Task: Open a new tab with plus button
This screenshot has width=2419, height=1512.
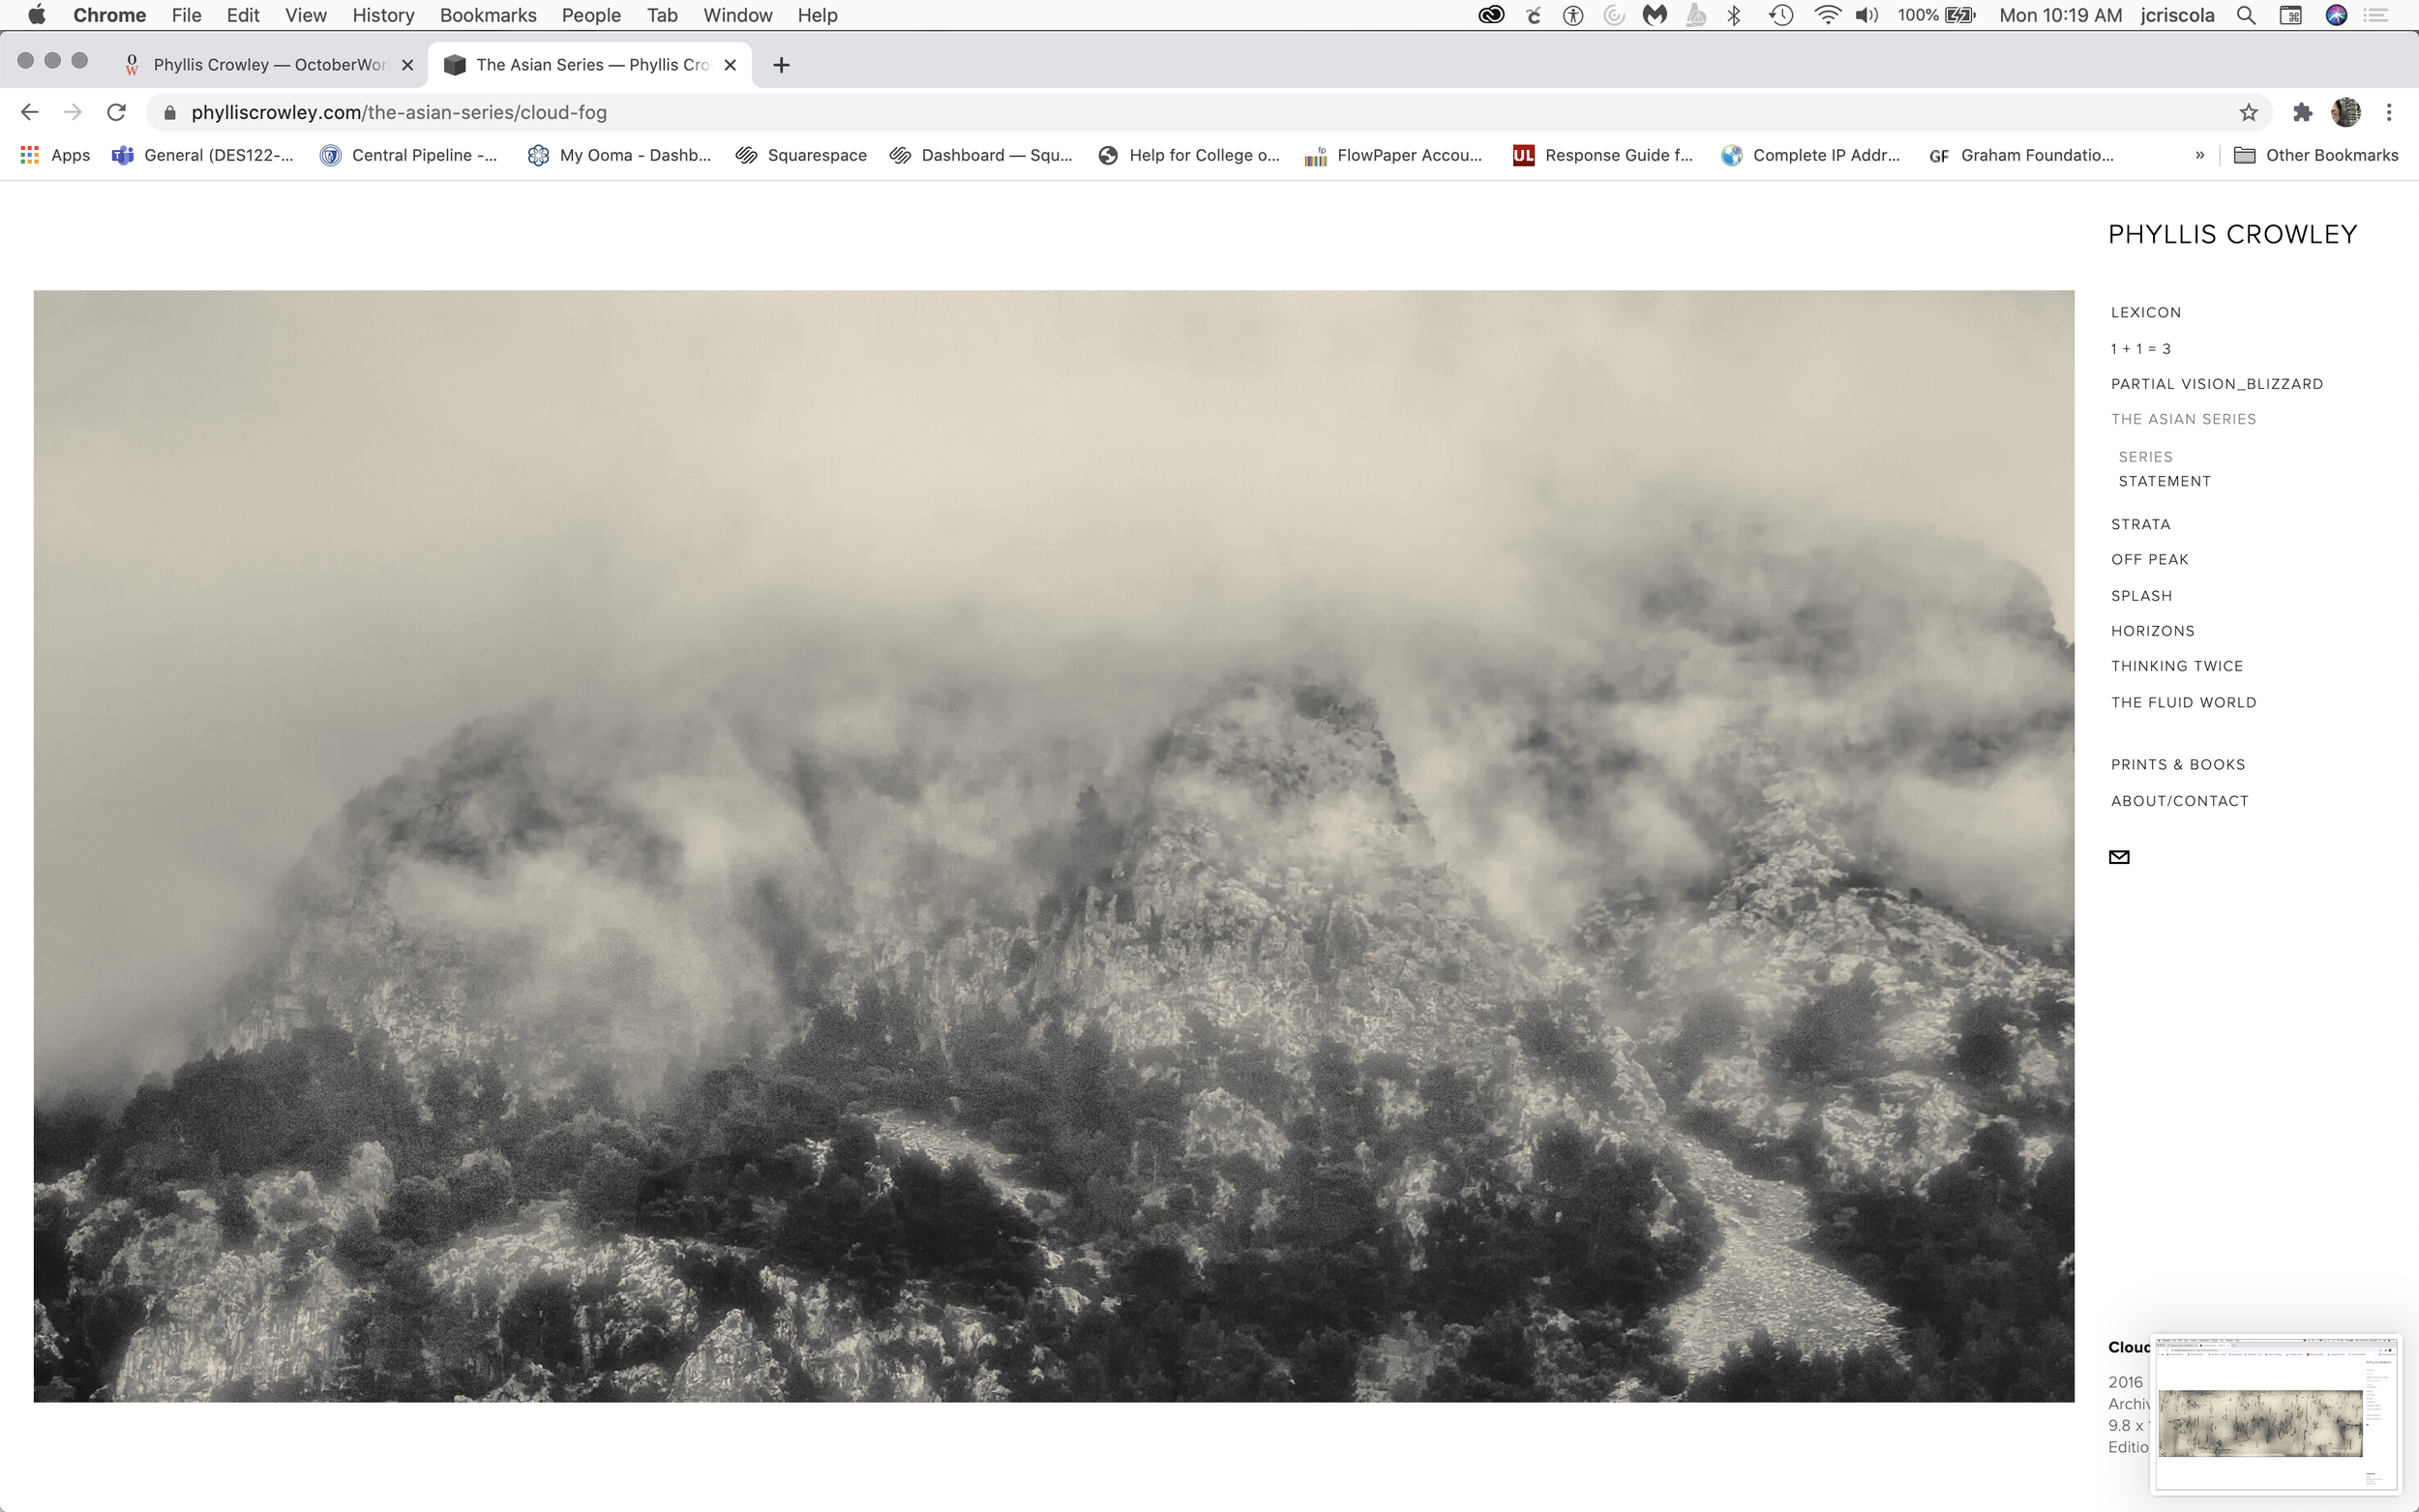Action: pos(781,65)
